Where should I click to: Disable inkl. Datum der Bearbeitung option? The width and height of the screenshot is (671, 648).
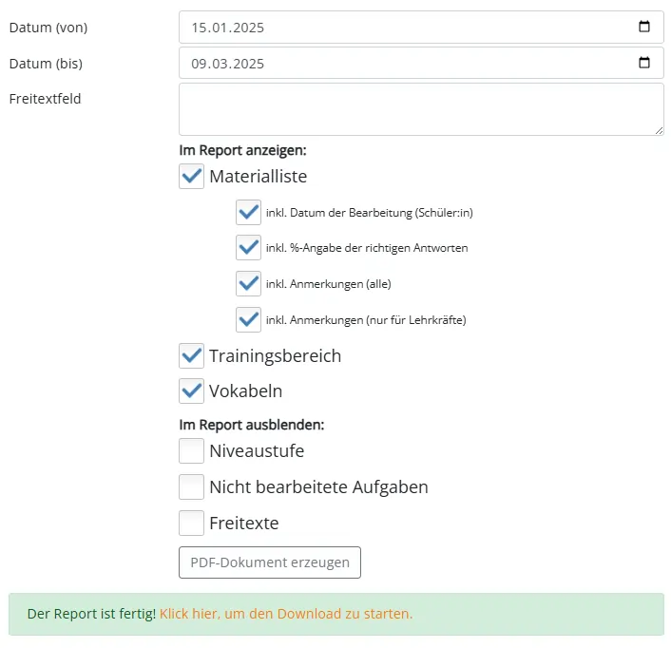tap(248, 212)
